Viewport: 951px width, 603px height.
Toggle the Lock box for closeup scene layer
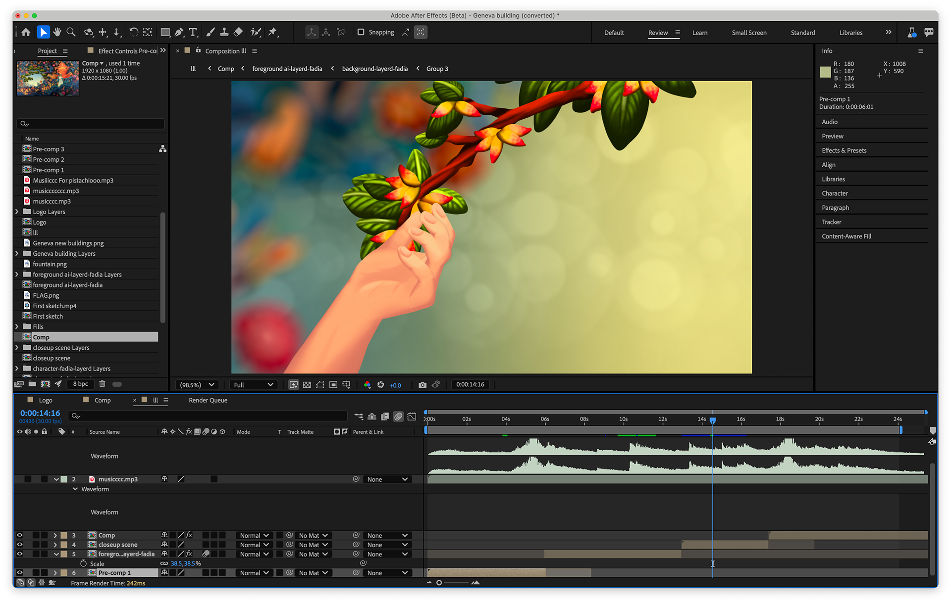pos(45,545)
